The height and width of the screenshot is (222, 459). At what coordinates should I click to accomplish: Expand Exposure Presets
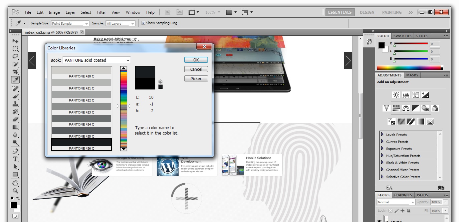(x=382, y=149)
